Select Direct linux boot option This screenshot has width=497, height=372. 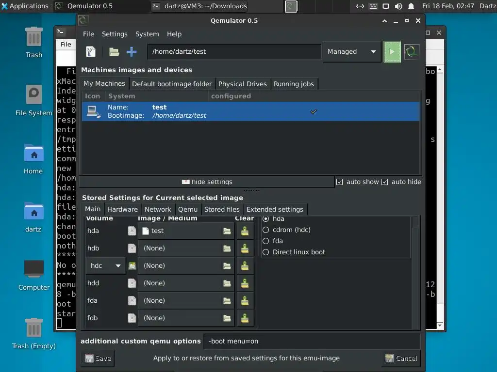click(265, 252)
